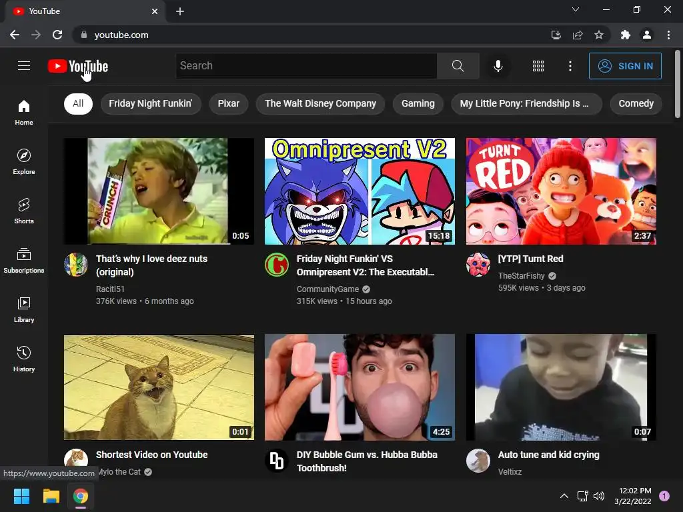This screenshot has width=683, height=512.
Task: Open the YouTube apps grid icon
Action: tap(538, 66)
